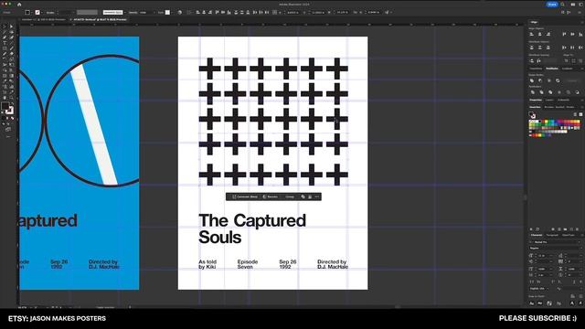Toggle Align To key object option
This screenshot has width=585, height=329.
pos(580,60)
